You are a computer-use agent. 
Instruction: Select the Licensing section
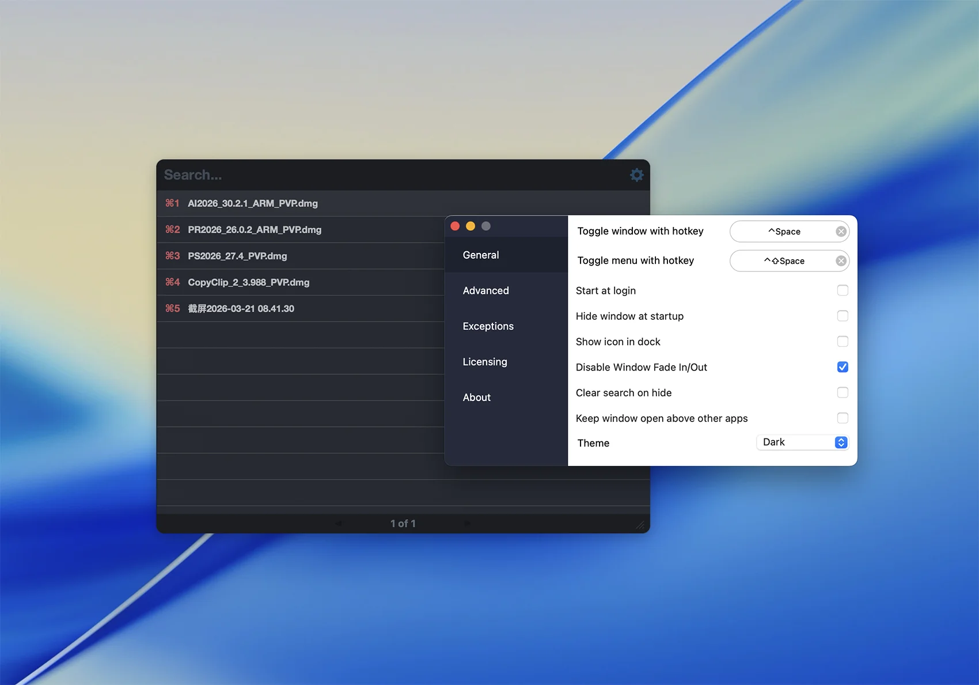485,362
